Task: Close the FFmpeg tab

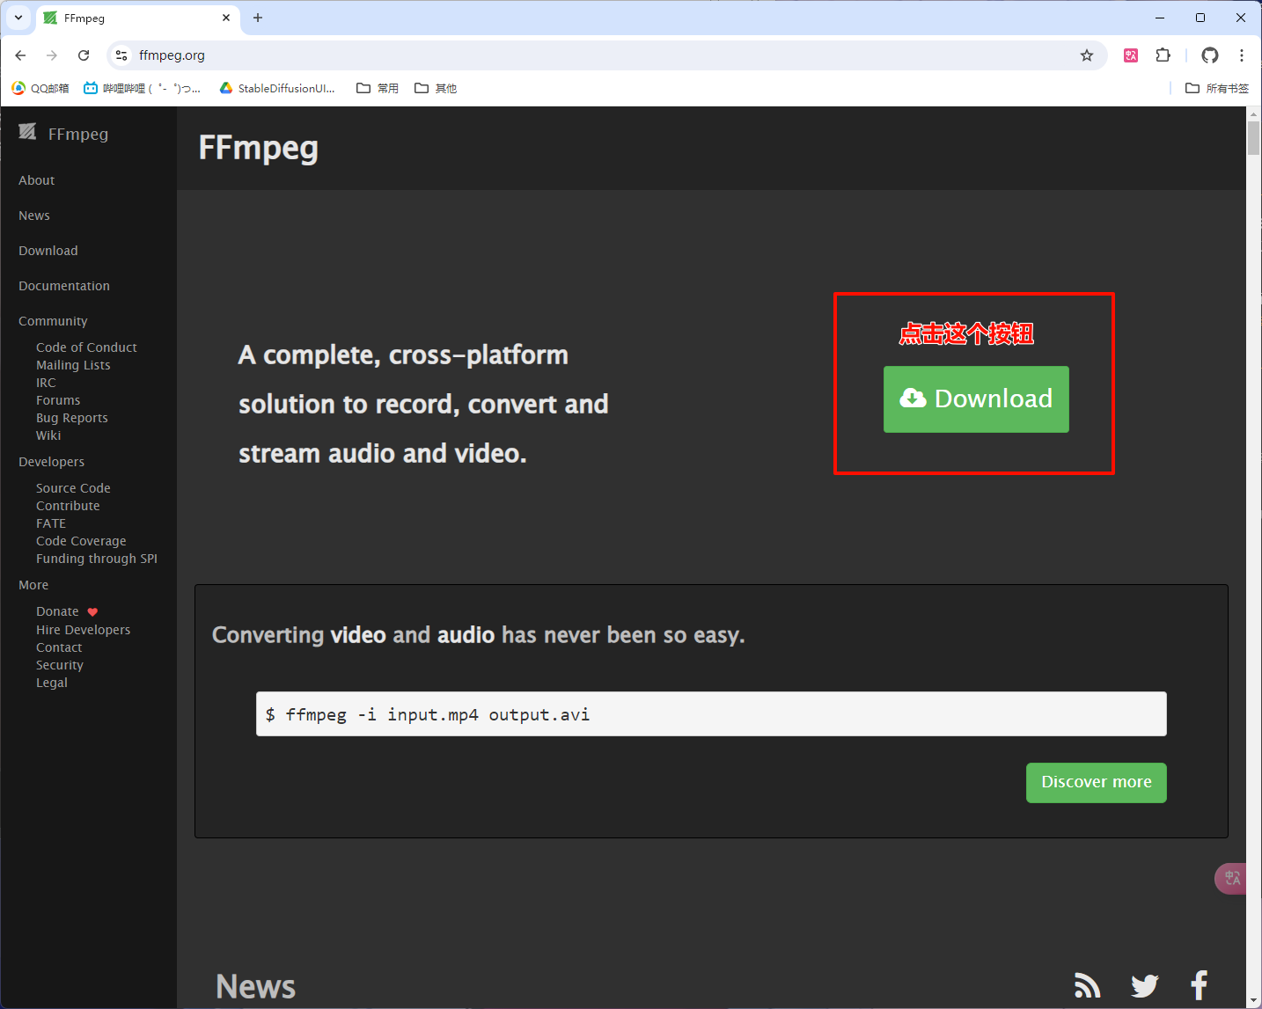Action: [x=226, y=18]
